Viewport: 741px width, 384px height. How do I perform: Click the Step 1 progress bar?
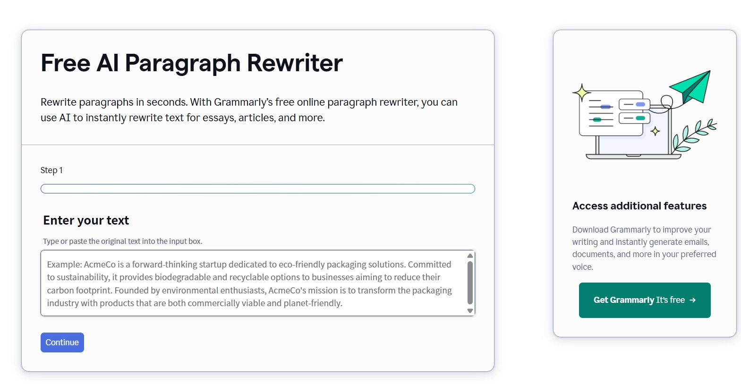(x=258, y=189)
